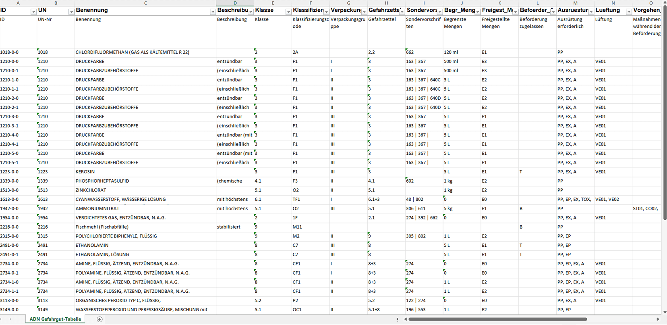
Task: Select the Begrenzte Mengen cell 120 ml
Action: 462,52
